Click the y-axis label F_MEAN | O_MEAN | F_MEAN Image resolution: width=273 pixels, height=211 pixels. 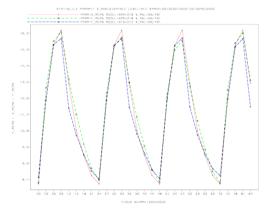(x=13, y=108)
